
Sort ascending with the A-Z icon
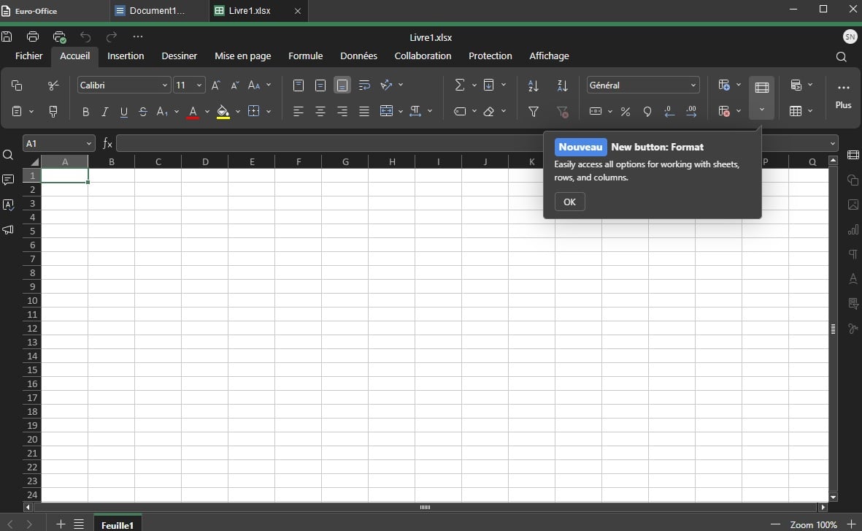(x=534, y=85)
